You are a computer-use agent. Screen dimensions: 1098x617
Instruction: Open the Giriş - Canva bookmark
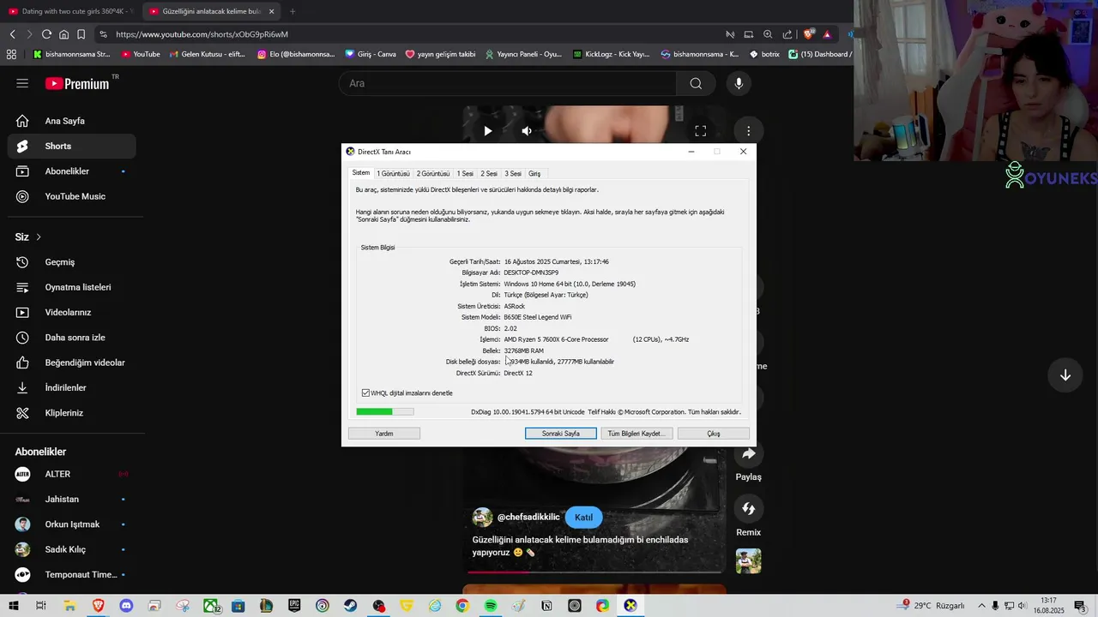(371, 54)
